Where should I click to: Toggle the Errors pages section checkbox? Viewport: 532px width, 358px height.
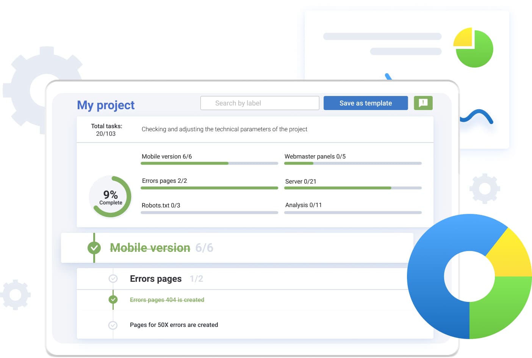(x=113, y=279)
